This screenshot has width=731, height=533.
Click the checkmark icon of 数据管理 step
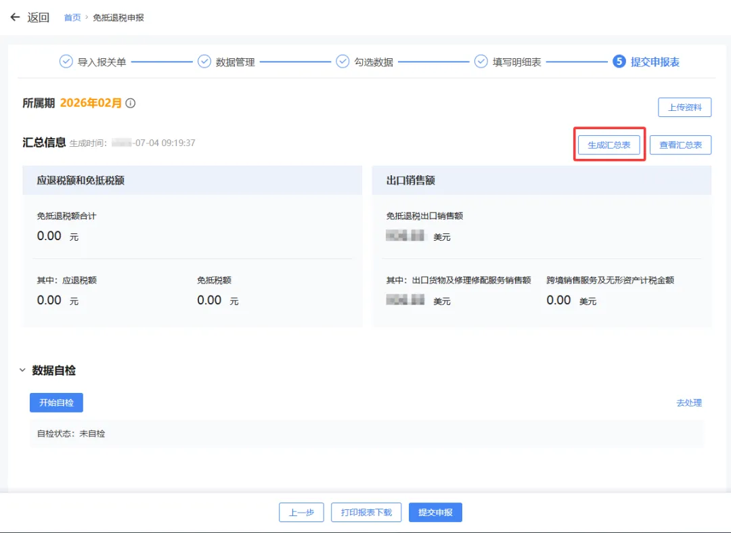204,61
